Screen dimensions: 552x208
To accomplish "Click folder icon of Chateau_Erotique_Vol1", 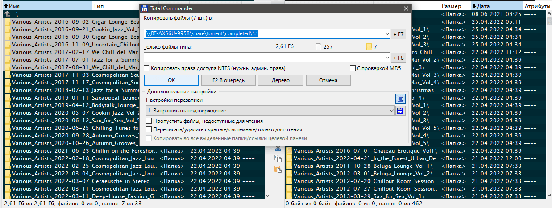I will click(289, 151).
